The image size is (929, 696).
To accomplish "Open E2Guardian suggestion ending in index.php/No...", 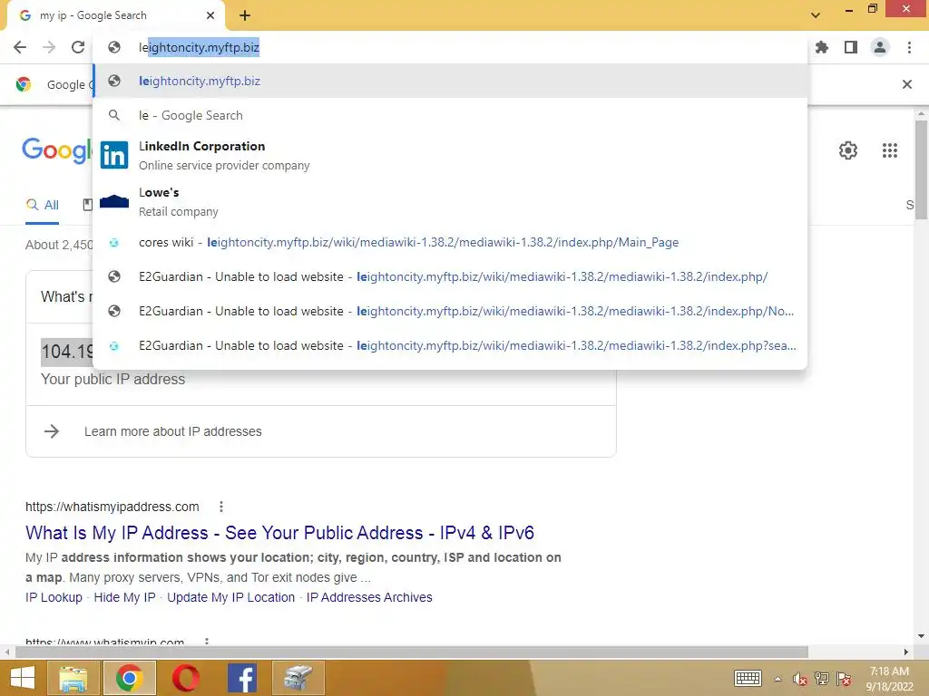I will (450, 311).
